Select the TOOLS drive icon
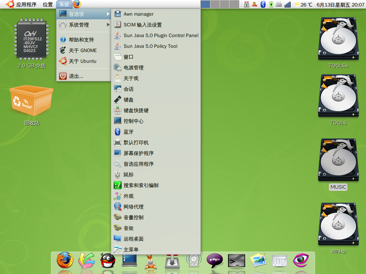 point(338,100)
